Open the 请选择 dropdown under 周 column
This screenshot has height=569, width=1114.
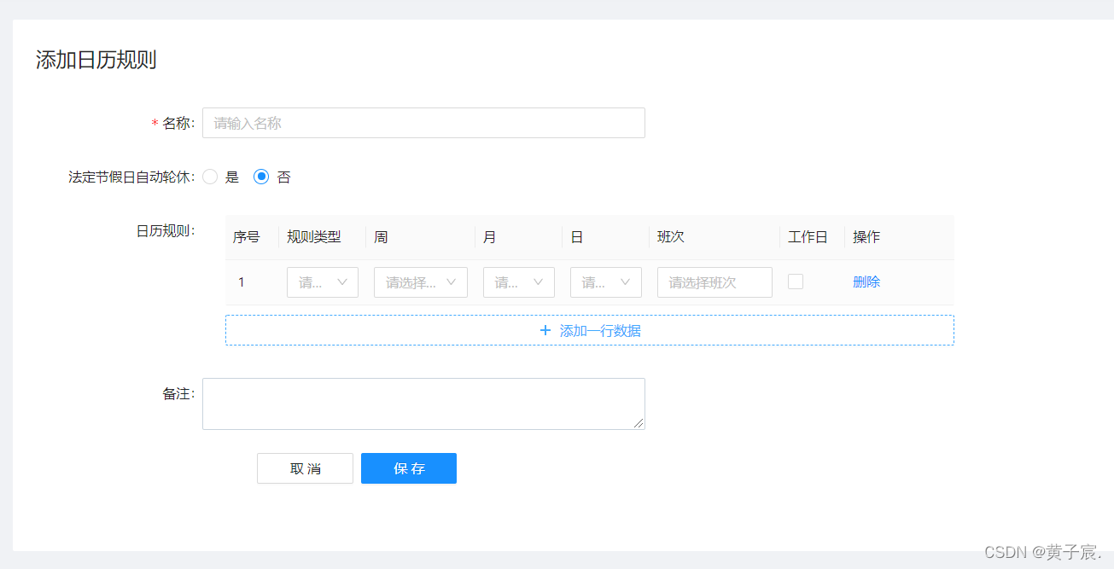pyautogui.click(x=420, y=282)
